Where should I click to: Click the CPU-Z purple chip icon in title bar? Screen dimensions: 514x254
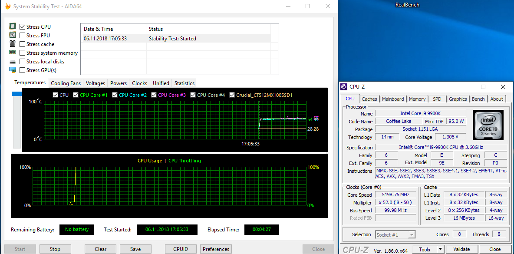344,87
